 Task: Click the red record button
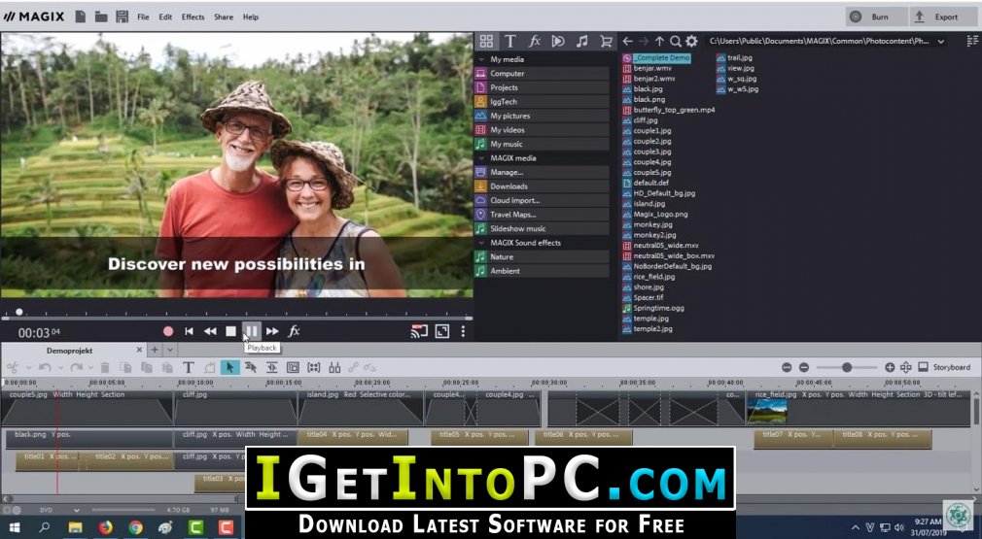[168, 331]
